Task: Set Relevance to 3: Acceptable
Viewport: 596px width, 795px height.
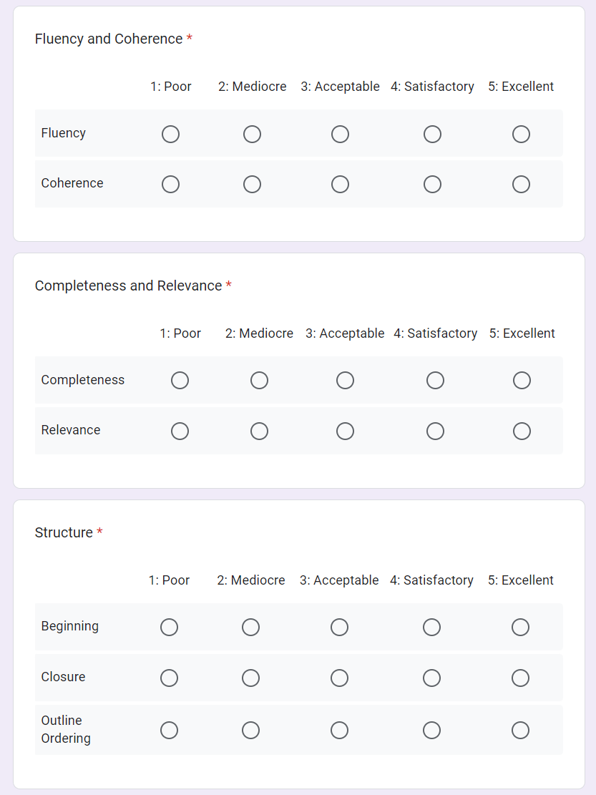Action: coord(345,431)
